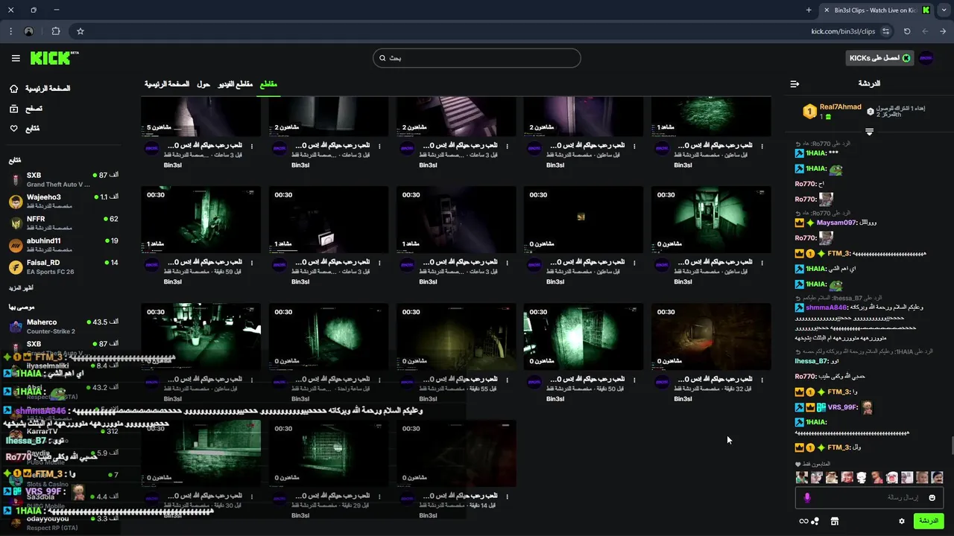Select the Clips (مقاطع) tab

pos(268,84)
